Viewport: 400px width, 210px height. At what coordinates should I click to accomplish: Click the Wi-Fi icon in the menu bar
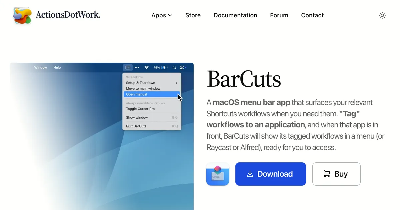click(147, 67)
